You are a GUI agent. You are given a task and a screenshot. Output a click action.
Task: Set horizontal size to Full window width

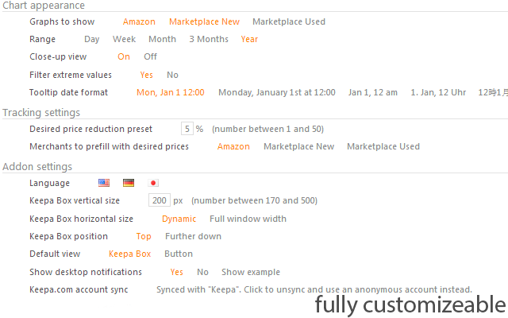pyautogui.click(x=248, y=219)
